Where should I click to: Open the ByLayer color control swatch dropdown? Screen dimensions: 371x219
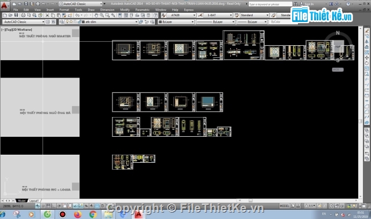[x=176, y=22]
